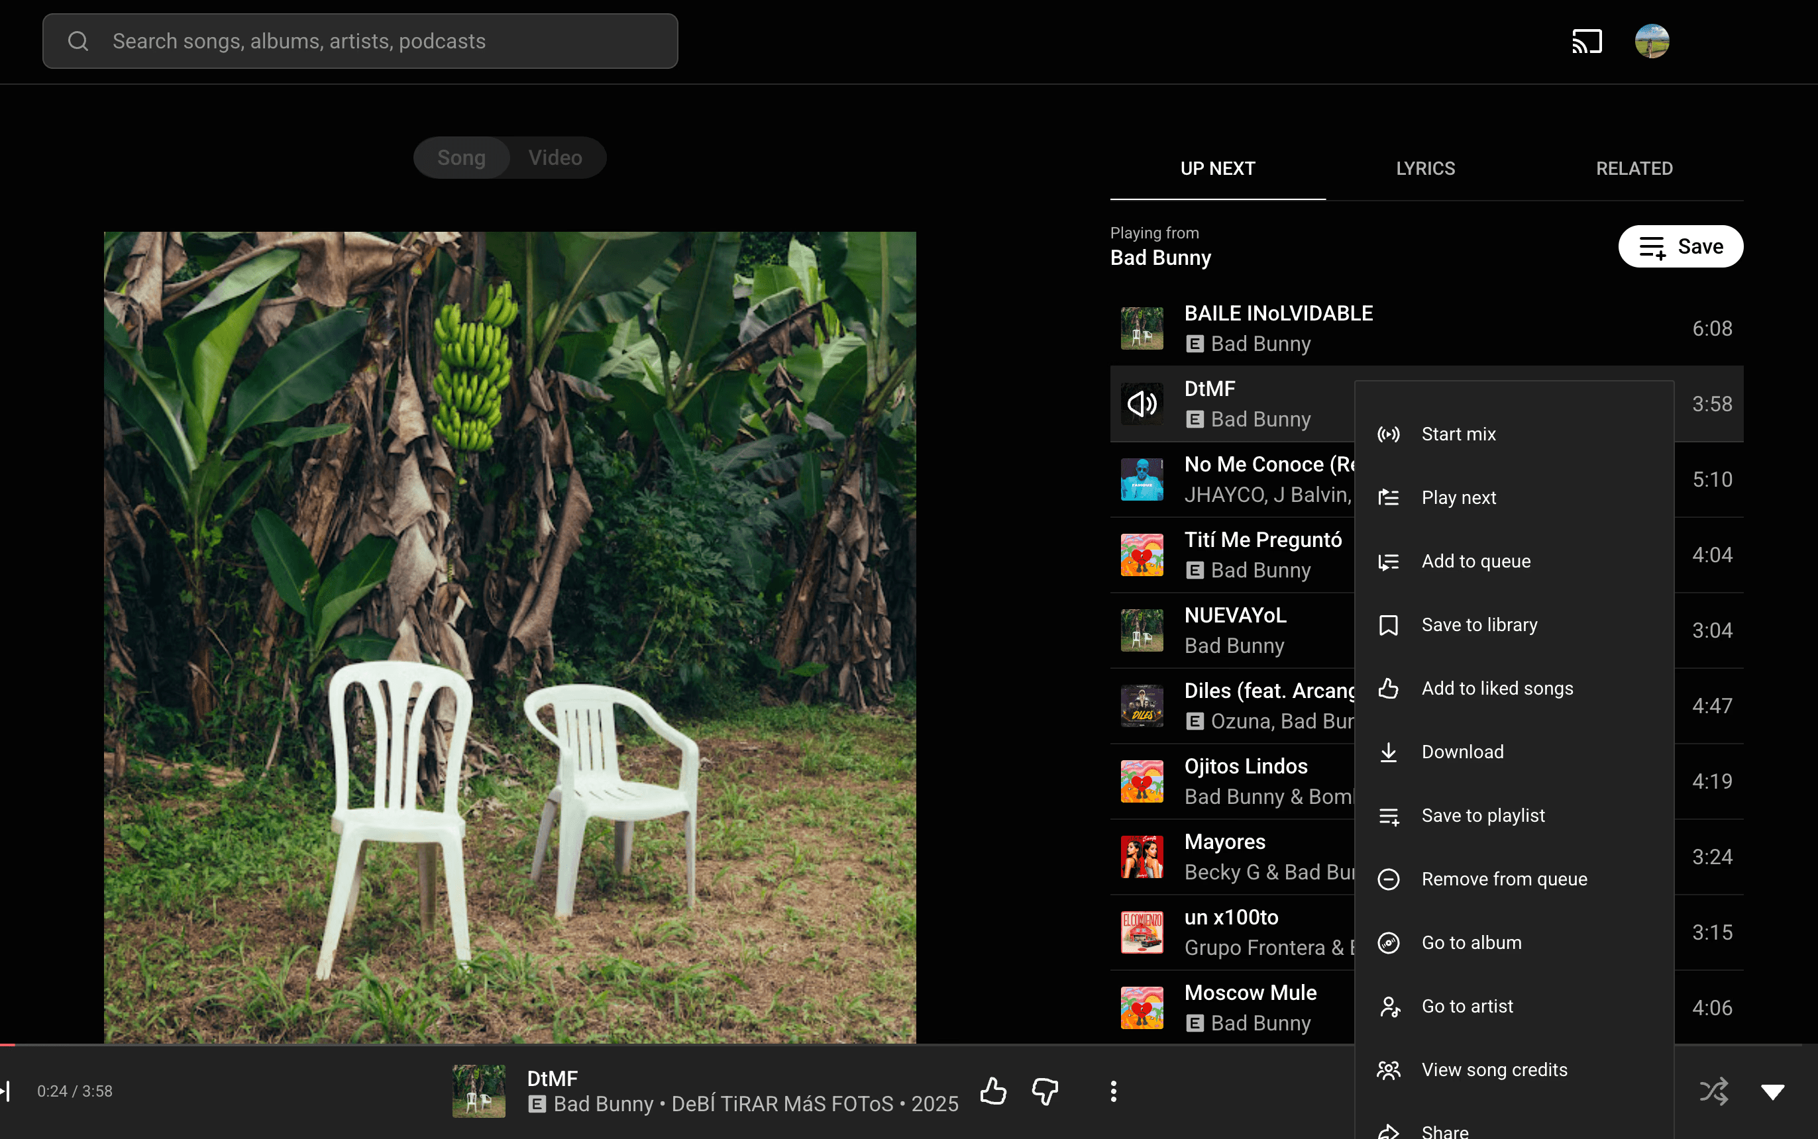The image size is (1818, 1139).
Task: Open Bad Bunny link in player bar
Action: [x=603, y=1104]
